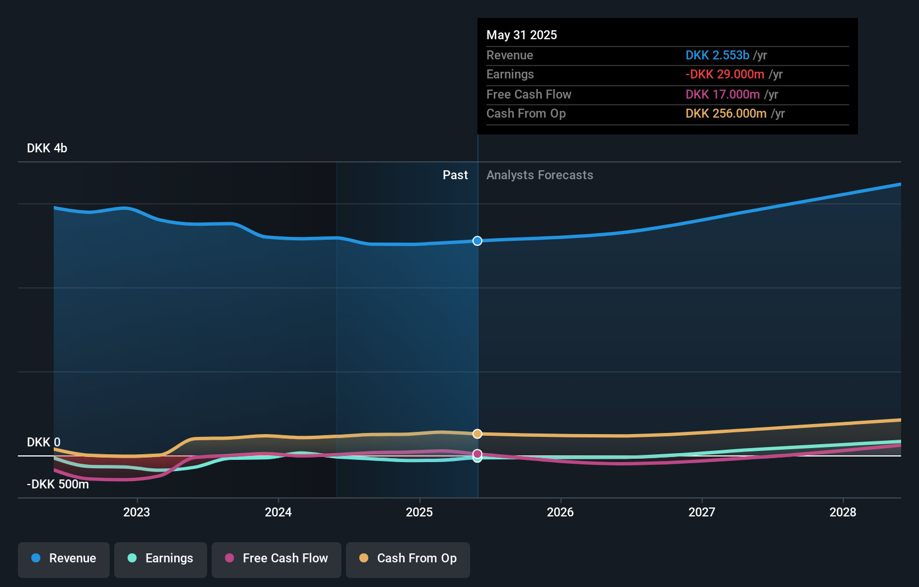Click the DKK 0 y-axis label

[x=44, y=442]
